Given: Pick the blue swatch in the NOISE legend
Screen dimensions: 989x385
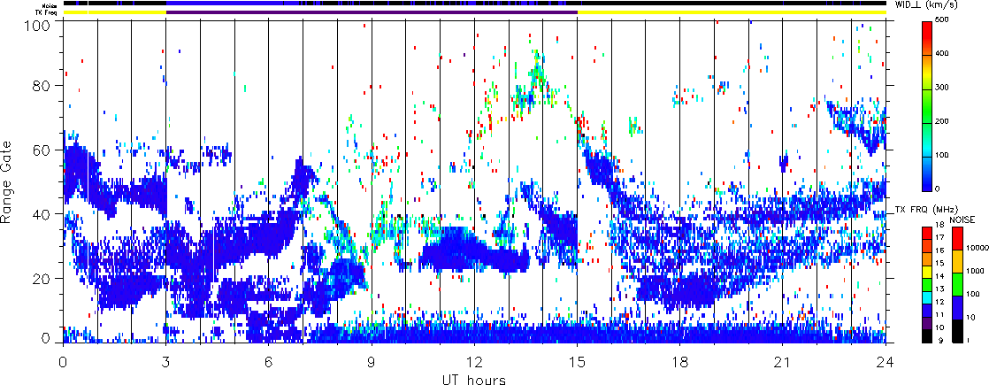Looking at the screenshot, I should click(957, 307).
